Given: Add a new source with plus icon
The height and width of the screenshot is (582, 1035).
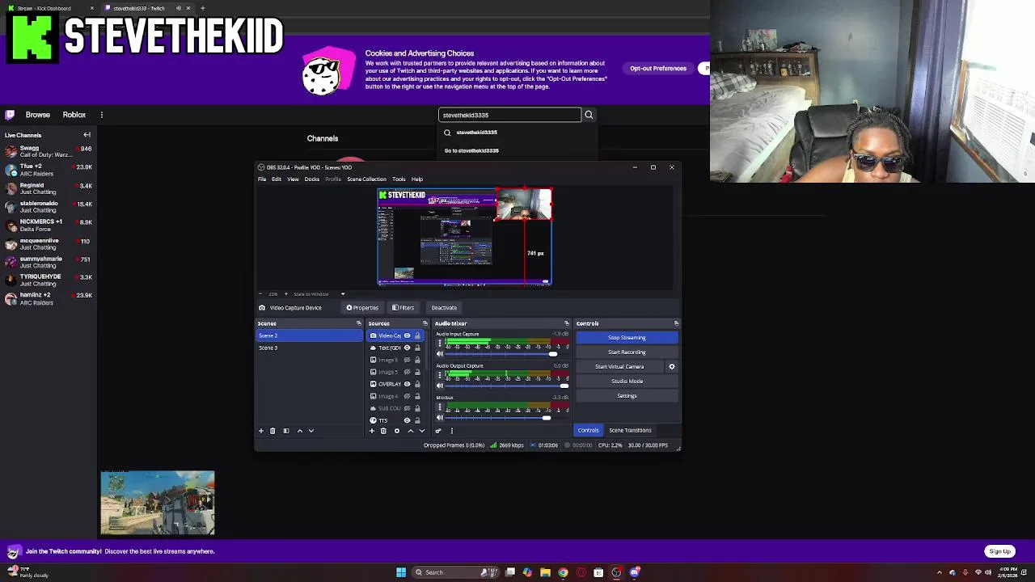Looking at the screenshot, I should pos(372,431).
